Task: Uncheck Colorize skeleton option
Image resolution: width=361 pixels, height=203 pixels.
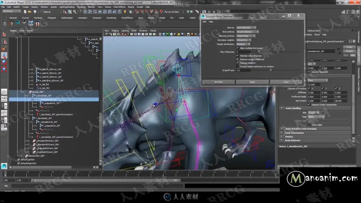Action: tap(237, 63)
